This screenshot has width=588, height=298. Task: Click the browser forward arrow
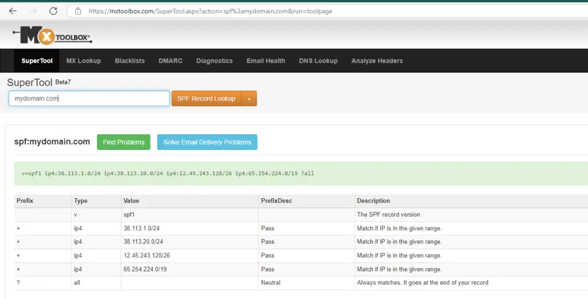tap(33, 11)
